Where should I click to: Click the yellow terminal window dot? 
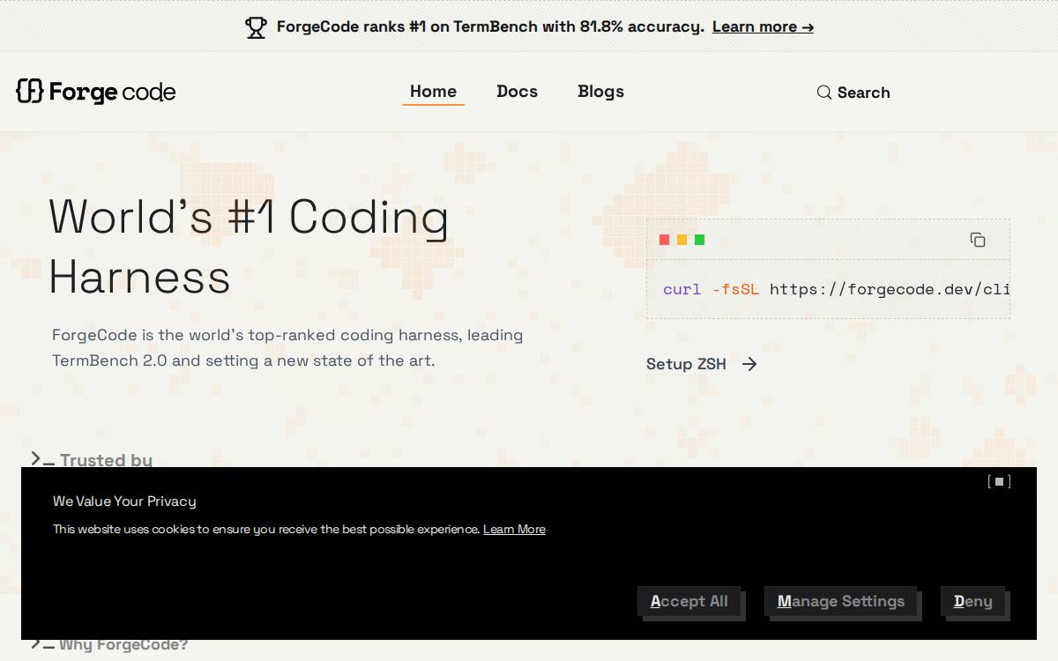pos(682,240)
